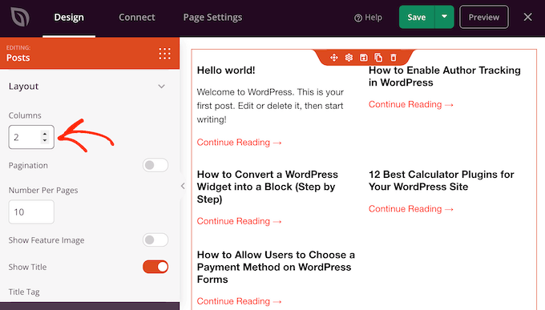Delete the Posts block with trash icon

coord(393,58)
